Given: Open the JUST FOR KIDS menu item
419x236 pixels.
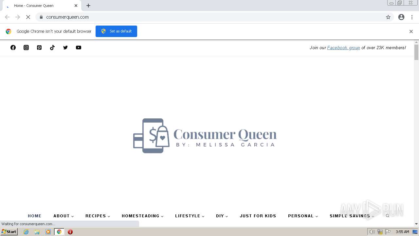Looking at the screenshot, I should coord(258,216).
